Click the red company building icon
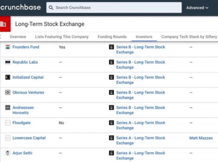 (3, 24)
